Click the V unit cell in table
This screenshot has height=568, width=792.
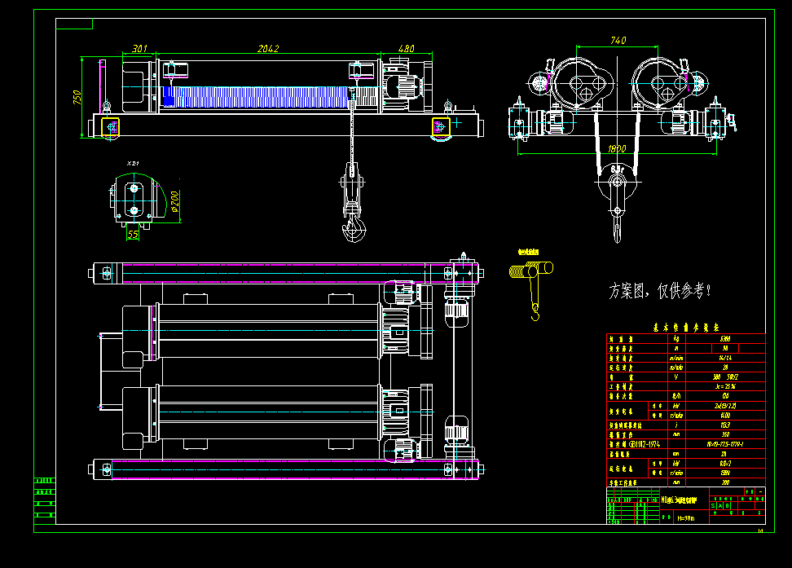point(676,377)
